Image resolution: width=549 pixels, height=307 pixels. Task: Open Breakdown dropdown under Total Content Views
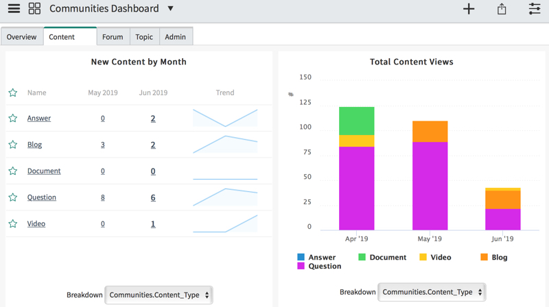tap(432, 292)
